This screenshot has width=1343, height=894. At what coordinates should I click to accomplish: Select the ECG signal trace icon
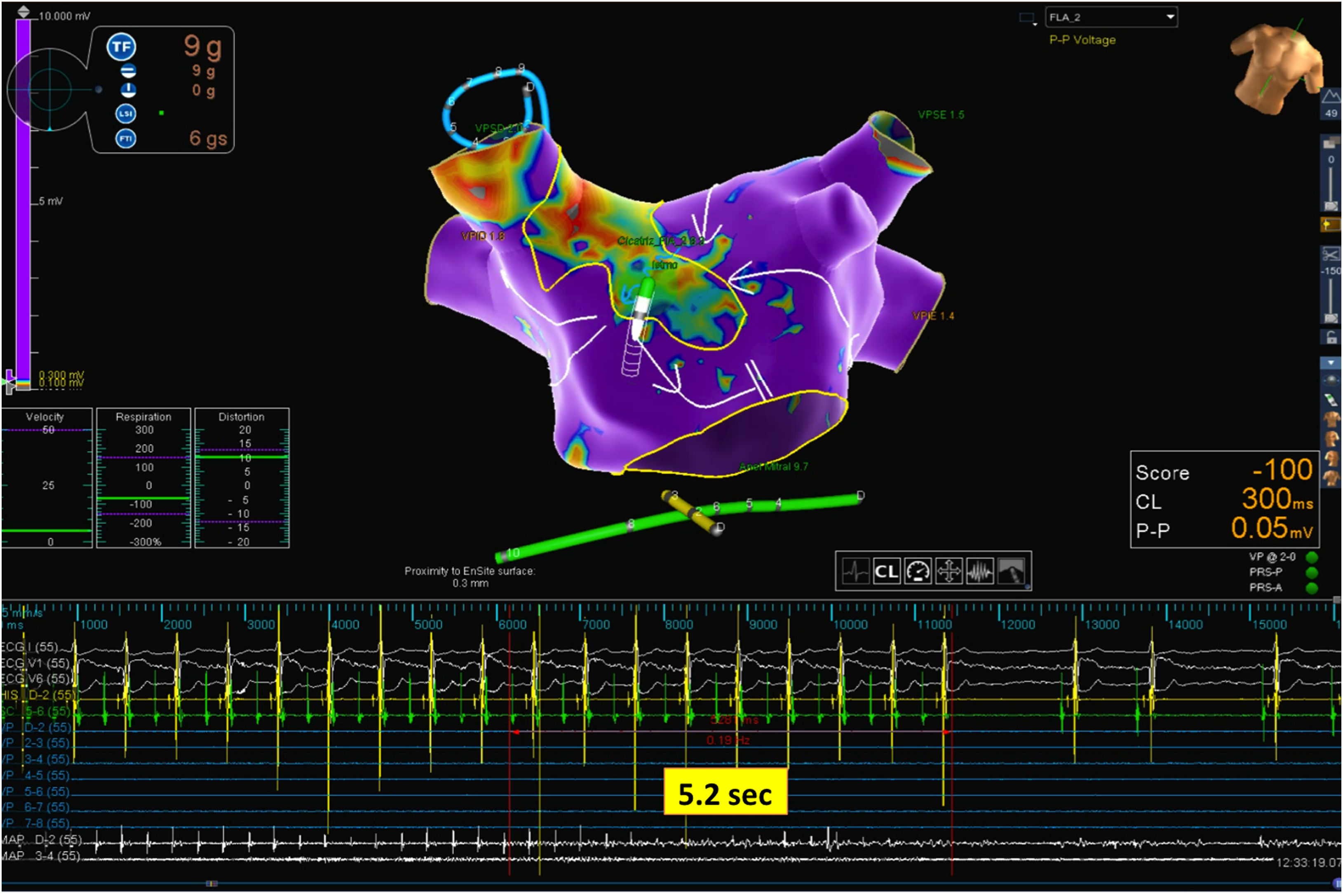(x=855, y=571)
